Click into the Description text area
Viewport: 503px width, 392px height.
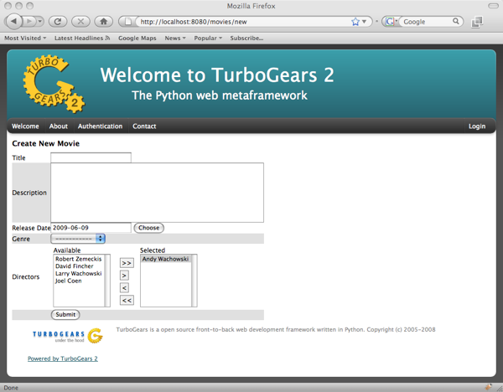coord(158,193)
